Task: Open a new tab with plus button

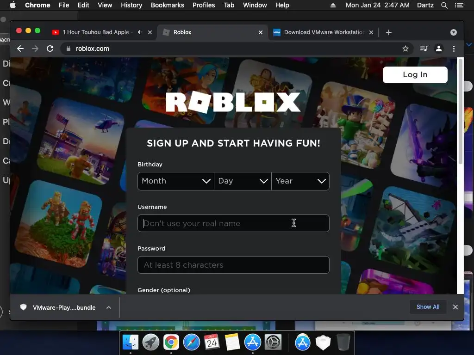Action: (389, 32)
